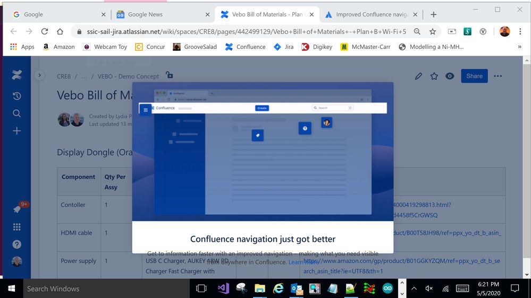Expand the breadcrumb ellipsis
The width and height of the screenshot is (531, 298).
pos(84,76)
